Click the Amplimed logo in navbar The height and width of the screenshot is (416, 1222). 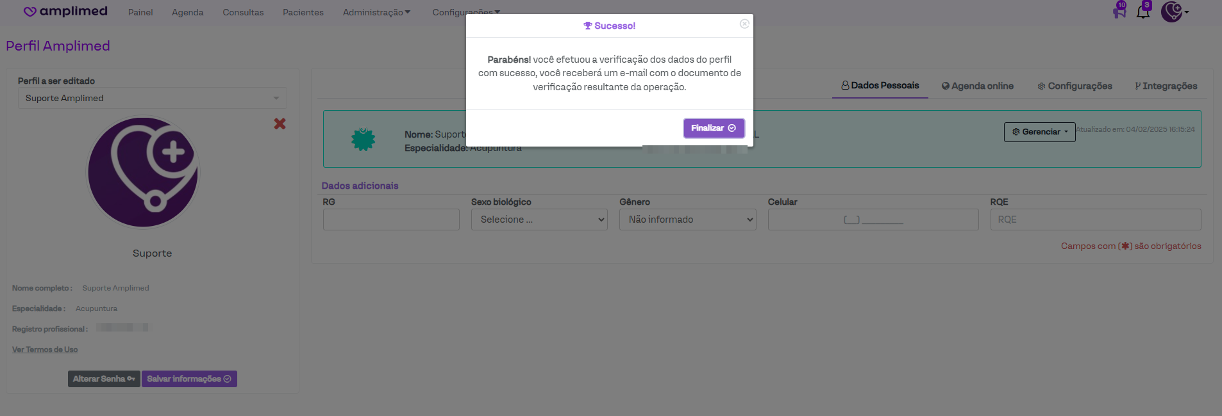click(x=65, y=12)
